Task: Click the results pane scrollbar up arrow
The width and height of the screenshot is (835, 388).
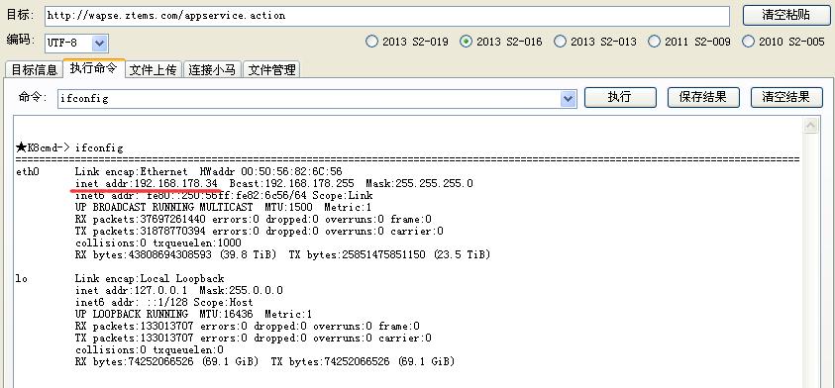Action: (811, 126)
